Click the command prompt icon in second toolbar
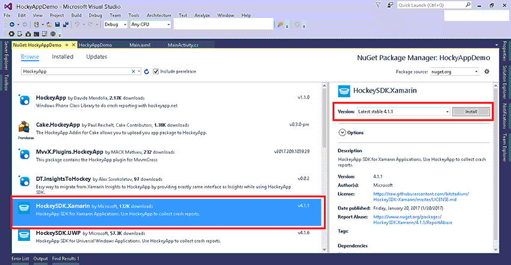 [37, 34]
